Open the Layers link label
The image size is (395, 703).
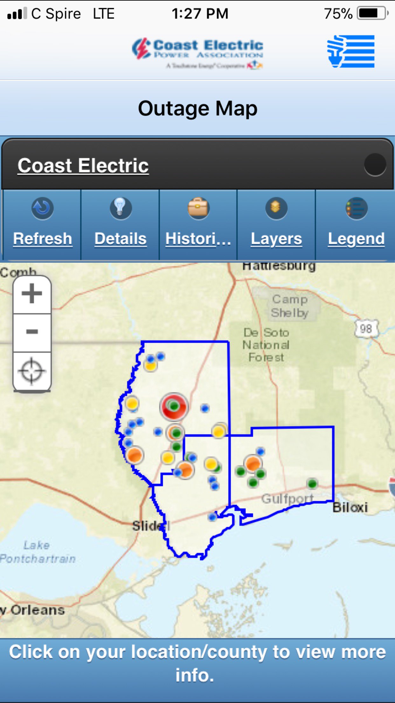[276, 239]
